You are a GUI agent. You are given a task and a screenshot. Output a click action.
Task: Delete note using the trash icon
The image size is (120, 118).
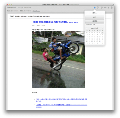click(112, 7)
